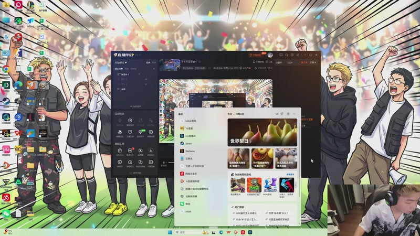Open the bilibili官网 recent search entry
420x236 pixels.
pos(201,121)
